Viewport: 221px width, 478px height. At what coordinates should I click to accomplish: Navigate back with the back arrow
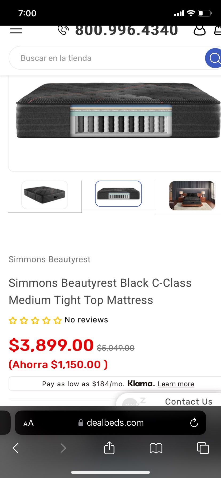point(15,448)
